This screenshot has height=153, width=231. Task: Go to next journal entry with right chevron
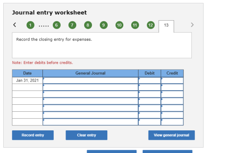pyautogui.click(x=192, y=25)
